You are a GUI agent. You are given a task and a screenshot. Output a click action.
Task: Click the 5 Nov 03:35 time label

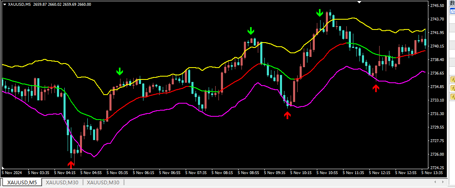39,172
